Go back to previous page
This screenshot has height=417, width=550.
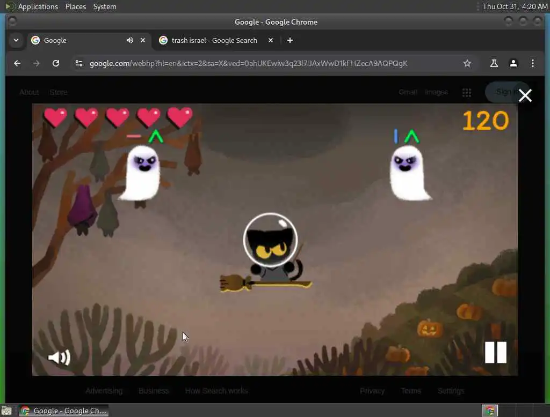click(x=17, y=63)
